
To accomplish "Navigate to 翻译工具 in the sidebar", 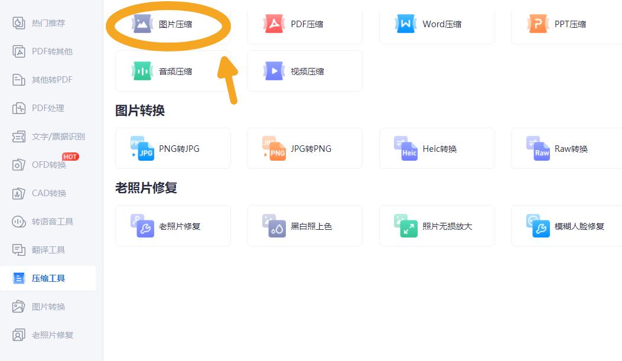I will tap(48, 250).
